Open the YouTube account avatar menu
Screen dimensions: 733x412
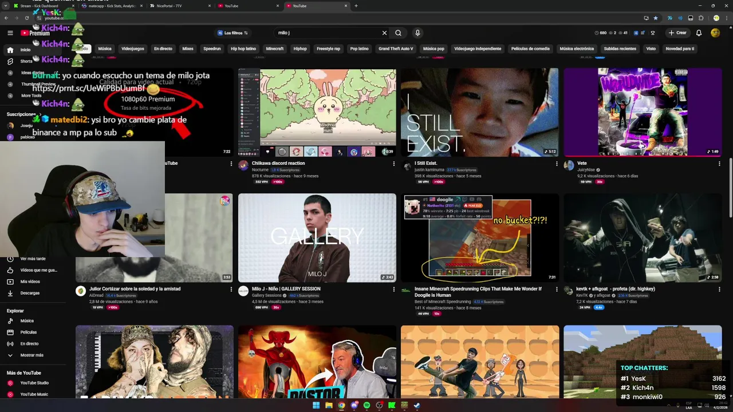(715, 33)
